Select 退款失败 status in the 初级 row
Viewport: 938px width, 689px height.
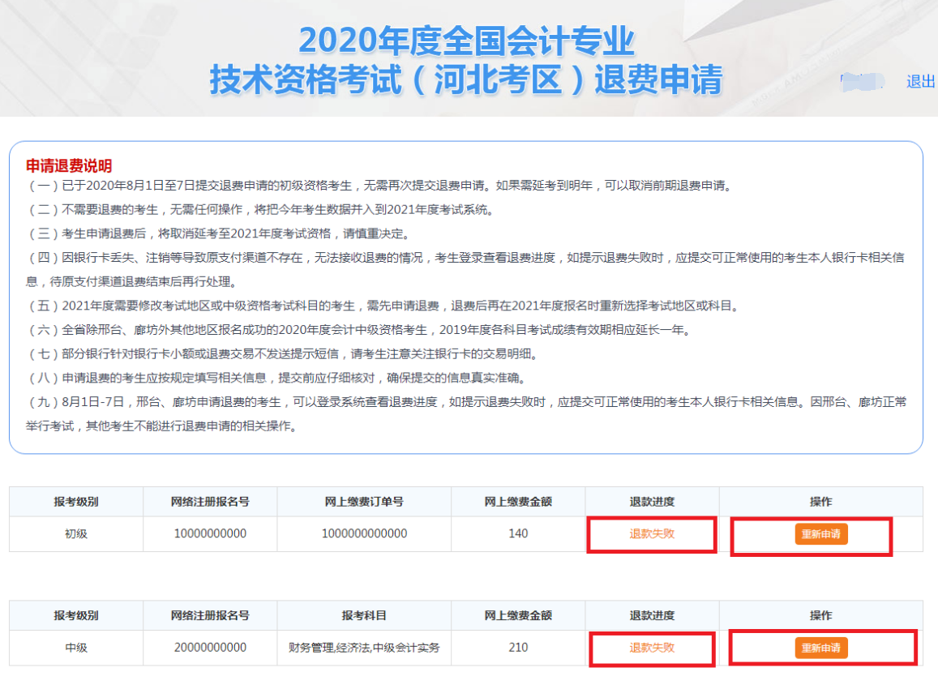point(652,533)
